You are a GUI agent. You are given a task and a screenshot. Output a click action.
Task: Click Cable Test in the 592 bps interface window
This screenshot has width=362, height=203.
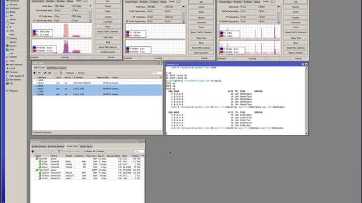(201, 38)
